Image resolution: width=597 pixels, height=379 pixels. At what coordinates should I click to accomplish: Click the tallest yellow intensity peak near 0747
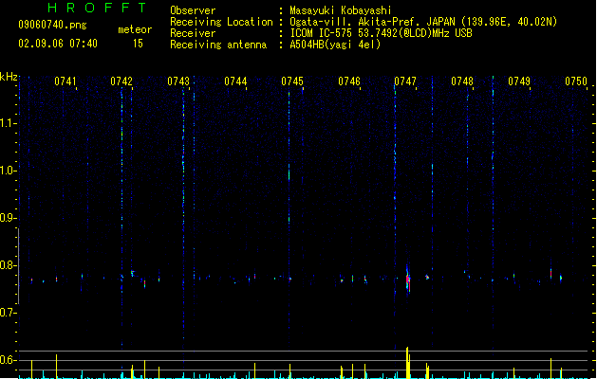pyautogui.click(x=408, y=363)
